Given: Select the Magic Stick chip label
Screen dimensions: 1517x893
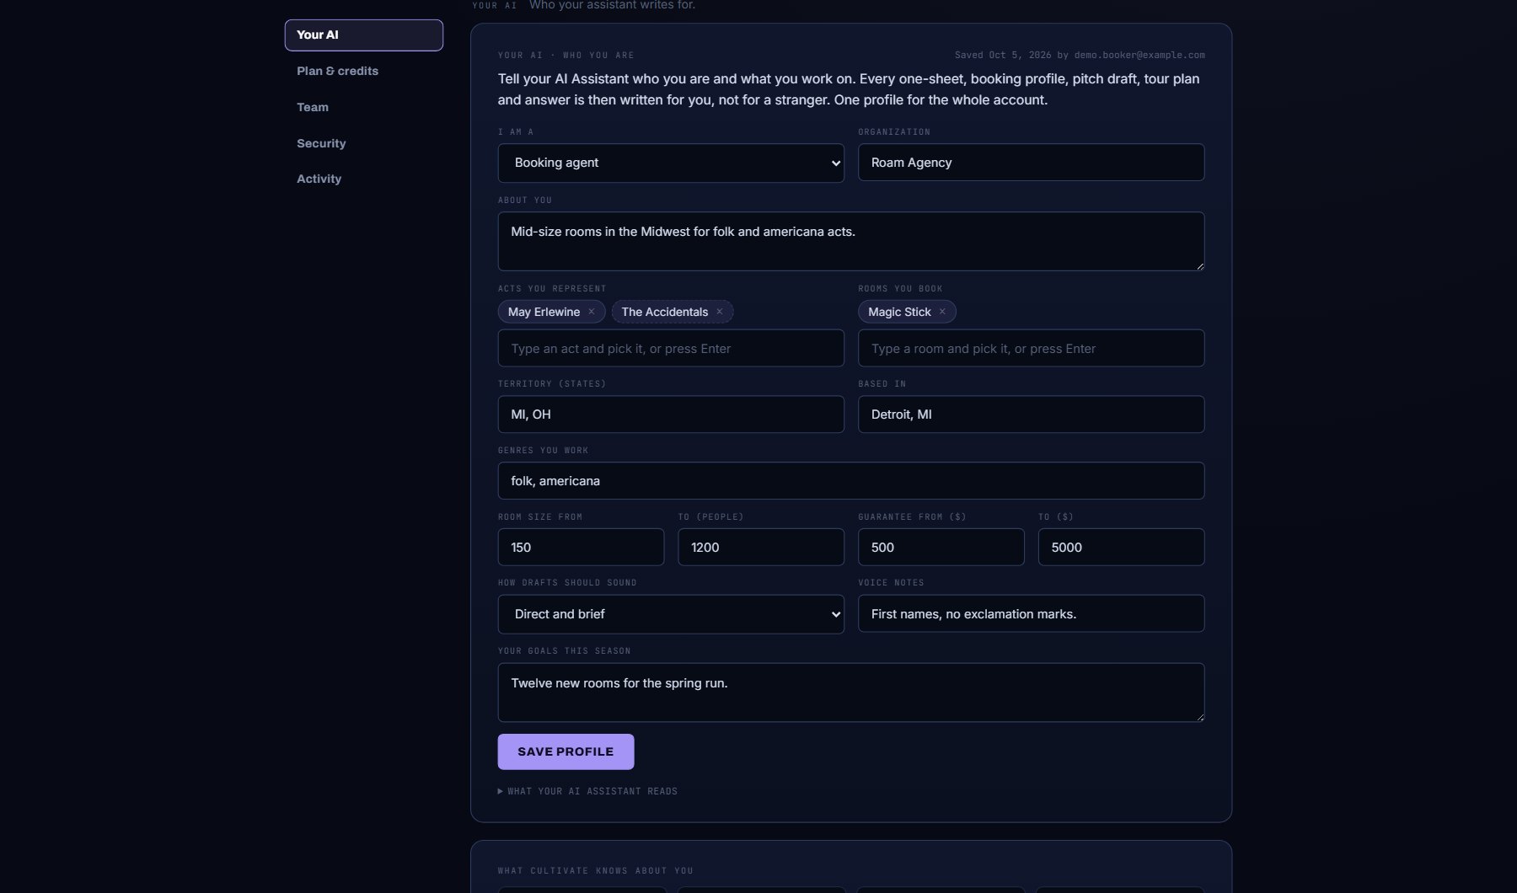Looking at the screenshot, I should tap(899, 312).
